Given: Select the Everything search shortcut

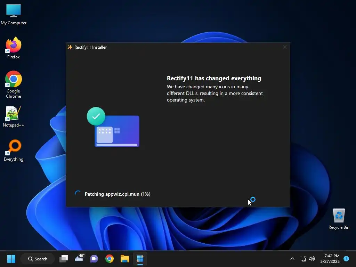Looking at the screenshot, I should [14, 150].
